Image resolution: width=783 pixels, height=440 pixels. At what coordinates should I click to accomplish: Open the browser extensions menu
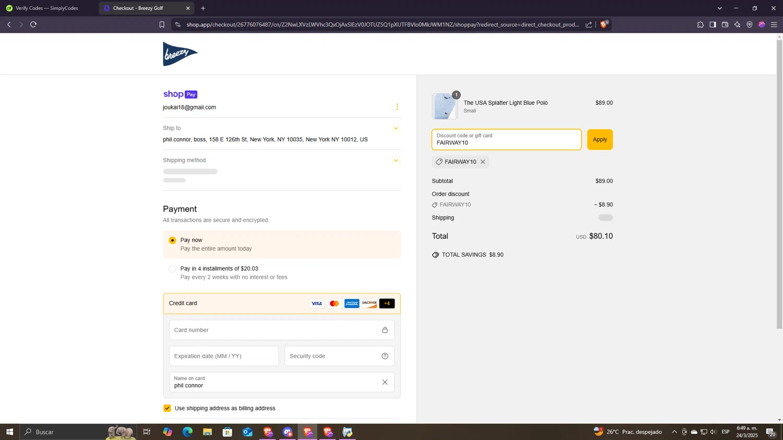(x=701, y=25)
